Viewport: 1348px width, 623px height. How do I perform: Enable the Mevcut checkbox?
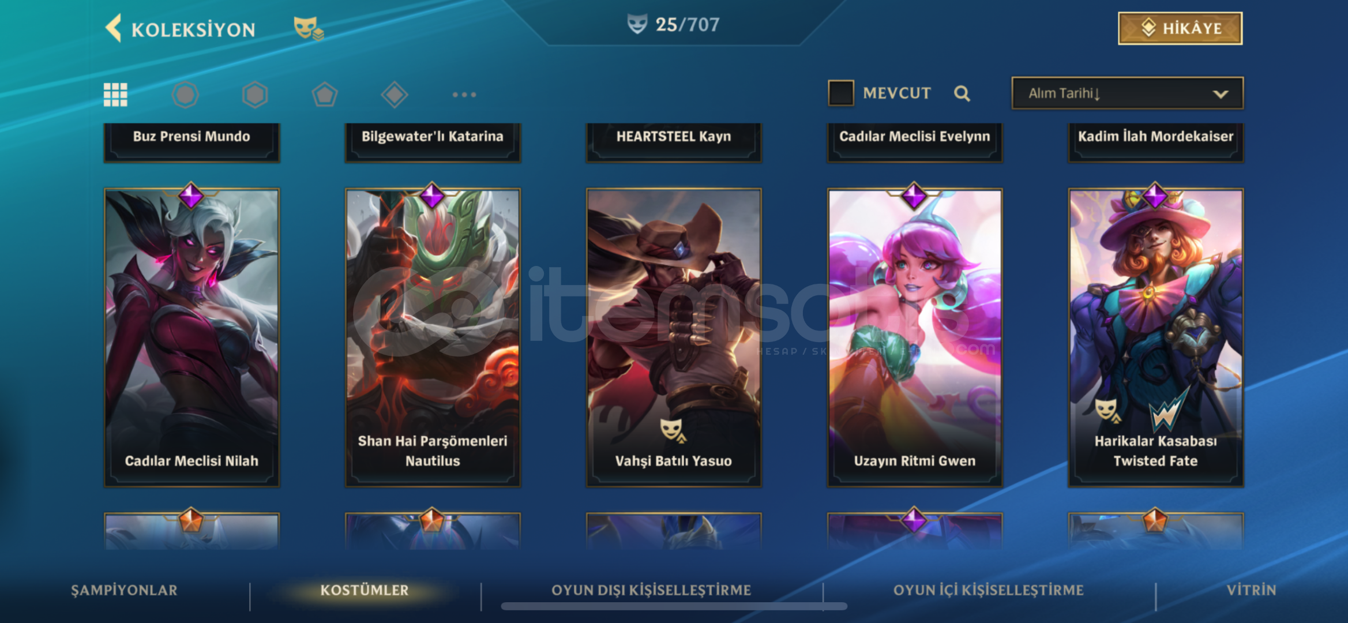[840, 93]
